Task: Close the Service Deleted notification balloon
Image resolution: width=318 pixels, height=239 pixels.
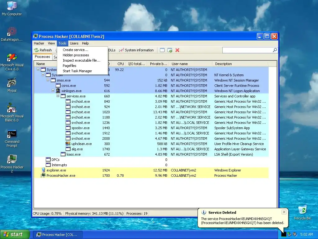Action: (284, 212)
